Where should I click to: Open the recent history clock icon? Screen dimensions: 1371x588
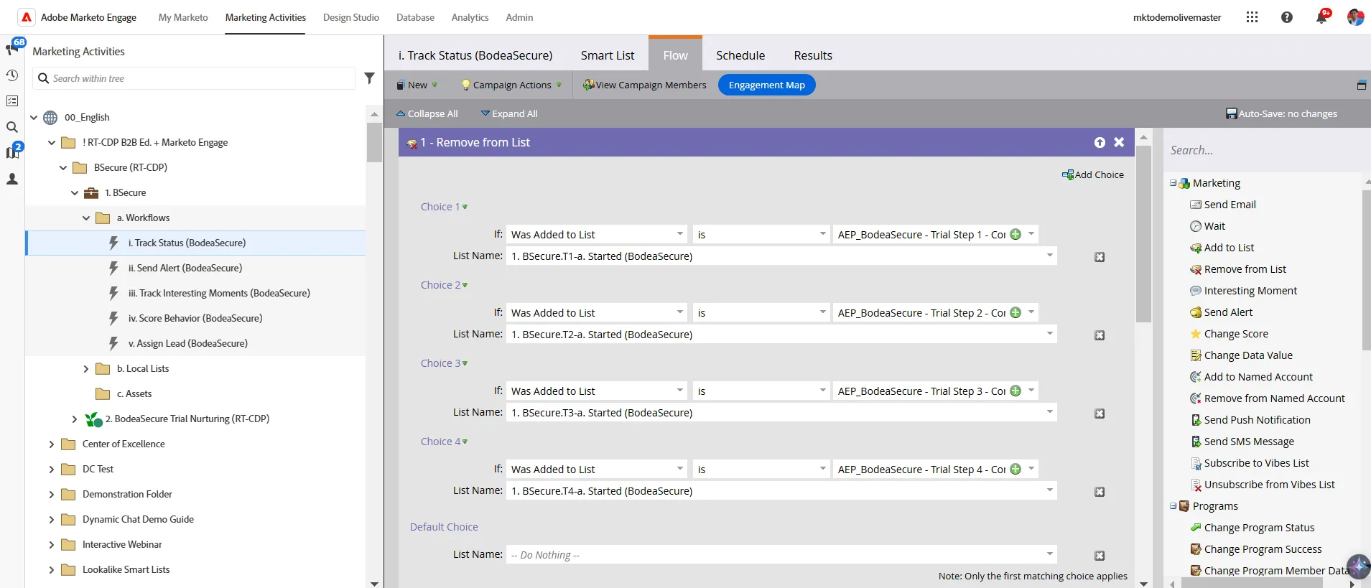click(x=12, y=75)
